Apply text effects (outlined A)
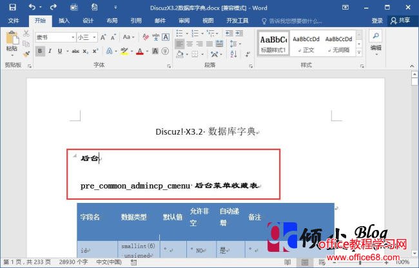The height and width of the screenshot is (268, 419). 110,51
